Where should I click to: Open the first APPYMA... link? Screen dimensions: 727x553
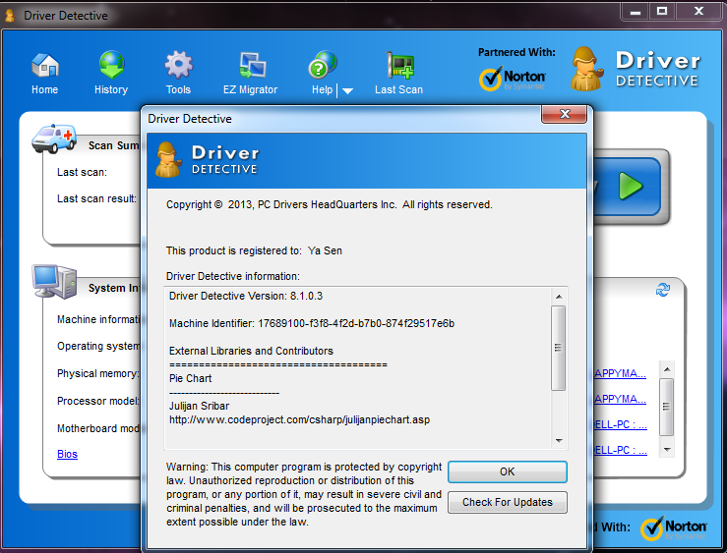[621, 373]
